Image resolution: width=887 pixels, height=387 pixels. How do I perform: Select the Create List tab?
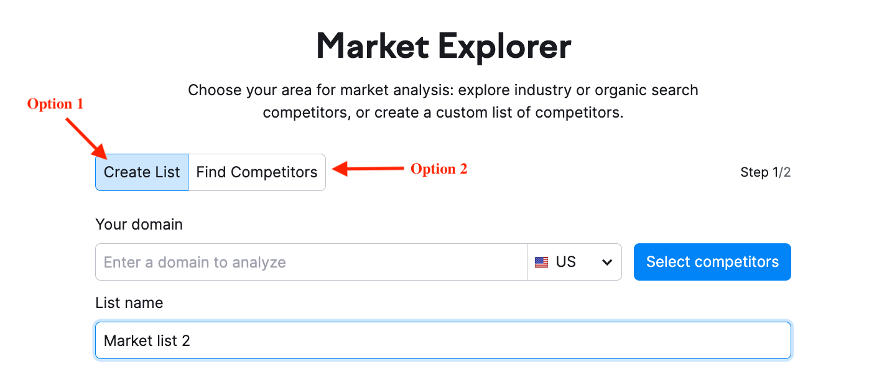[x=142, y=172]
